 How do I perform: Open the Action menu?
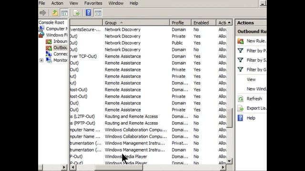click(x=57, y=3)
